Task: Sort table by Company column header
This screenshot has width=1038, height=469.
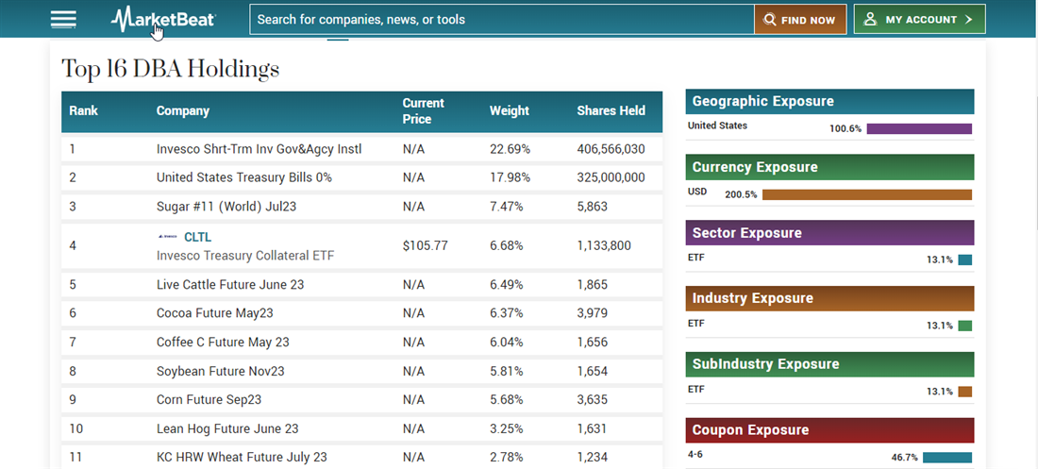Action: (182, 110)
